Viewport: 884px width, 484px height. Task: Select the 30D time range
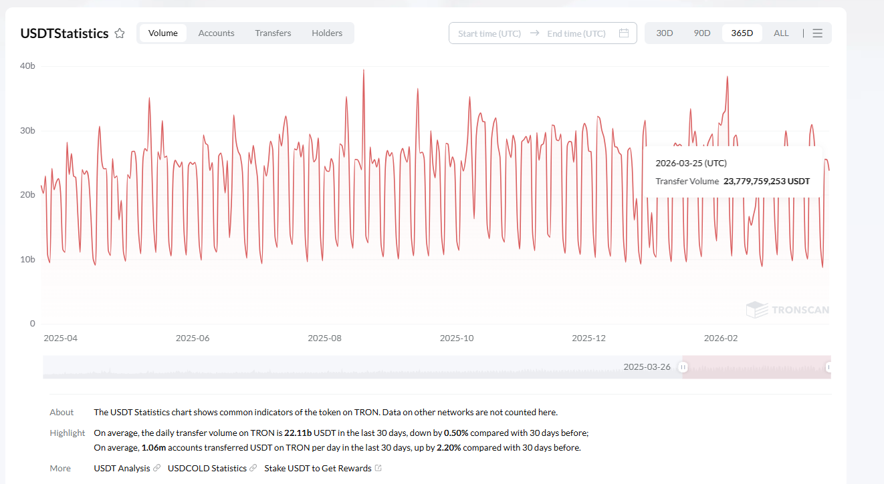click(665, 33)
